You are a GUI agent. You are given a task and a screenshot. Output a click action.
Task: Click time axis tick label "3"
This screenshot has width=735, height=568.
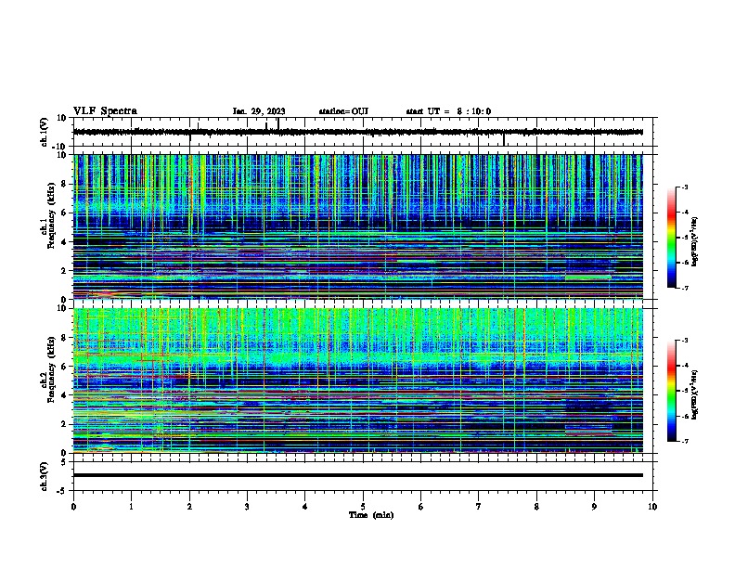[x=247, y=507]
